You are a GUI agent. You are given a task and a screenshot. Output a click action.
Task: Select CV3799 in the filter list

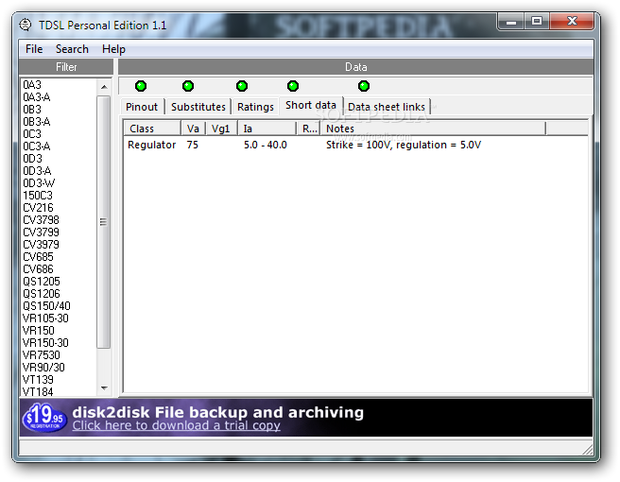(41, 232)
